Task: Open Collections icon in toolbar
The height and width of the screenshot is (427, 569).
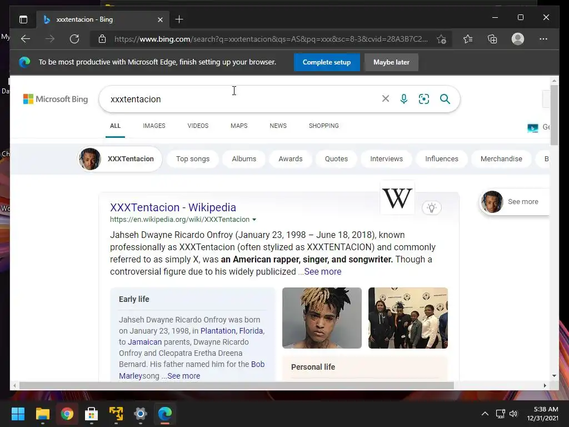Action: click(492, 39)
